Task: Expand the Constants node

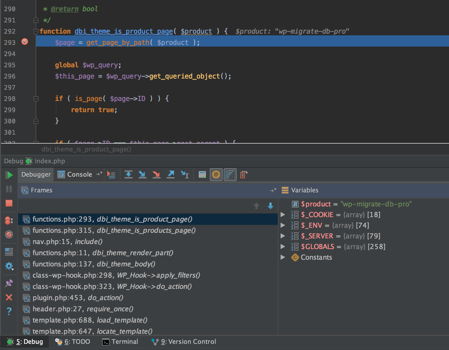Action: pos(283,257)
